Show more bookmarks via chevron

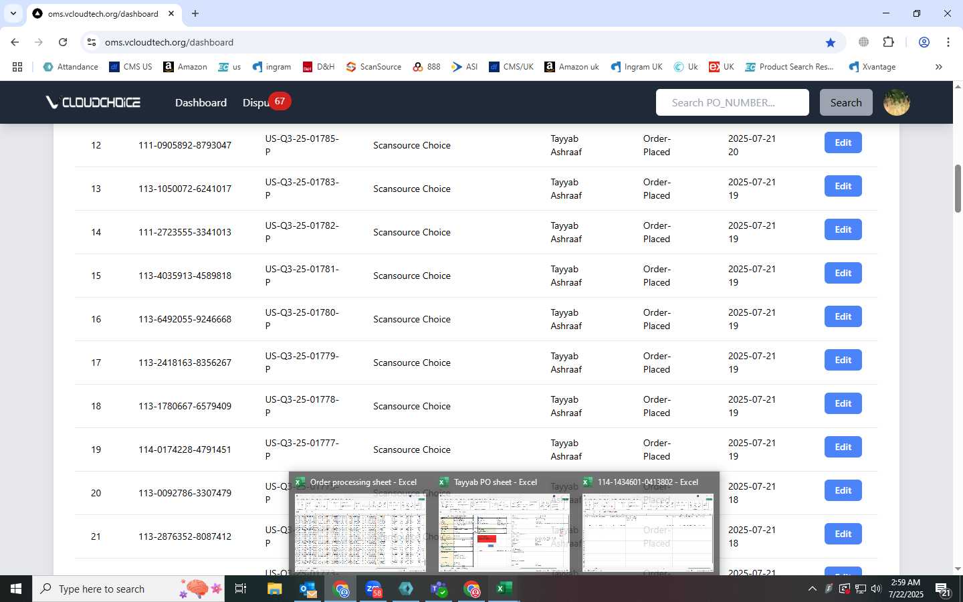938,67
